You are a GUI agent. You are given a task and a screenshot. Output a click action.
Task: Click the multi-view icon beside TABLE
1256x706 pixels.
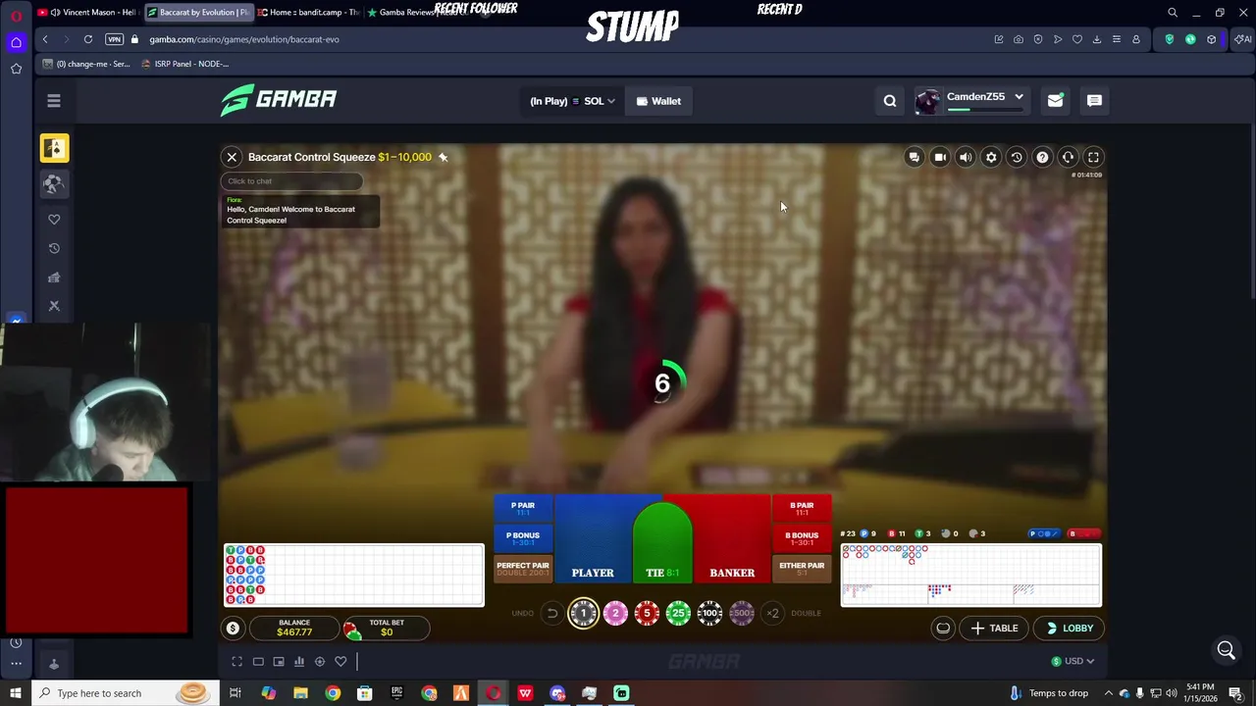tap(943, 629)
